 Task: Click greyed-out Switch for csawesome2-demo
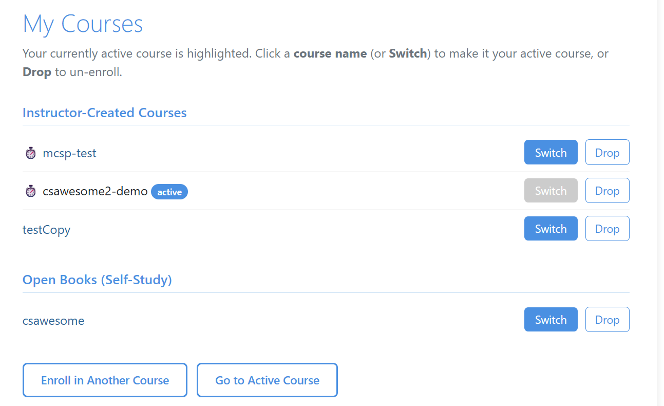pyautogui.click(x=551, y=191)
